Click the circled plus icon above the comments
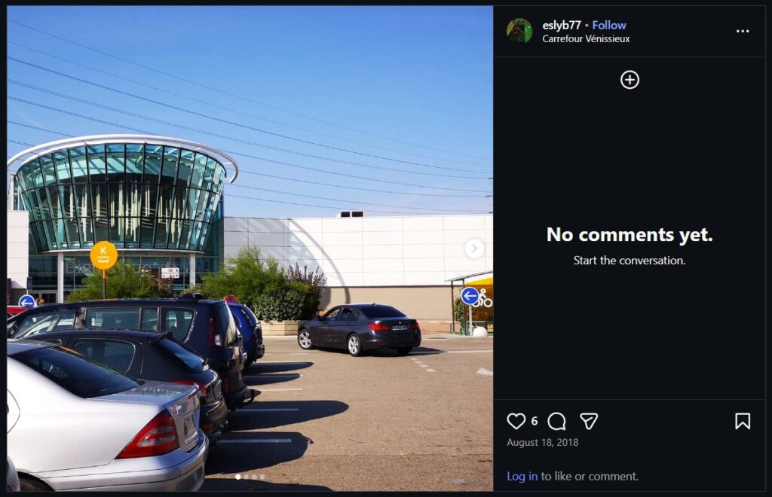Image resolution: width=772 pixels, height=497 pixels. click(x=630, y=80)
